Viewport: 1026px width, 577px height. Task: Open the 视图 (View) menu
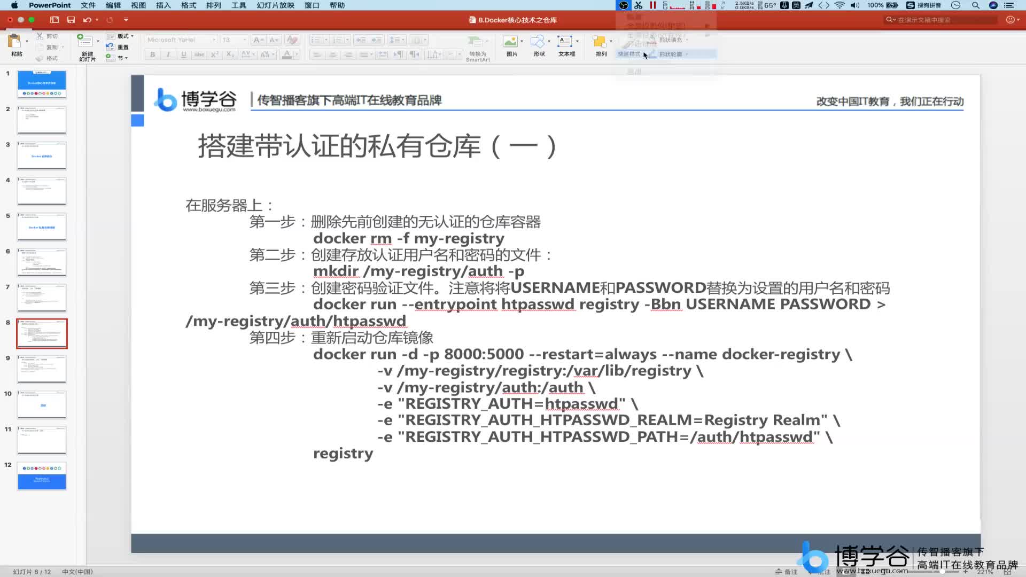[x=138, y=5]
